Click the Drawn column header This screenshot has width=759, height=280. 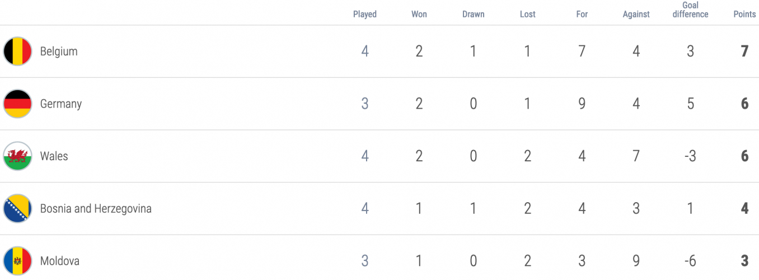474,15
